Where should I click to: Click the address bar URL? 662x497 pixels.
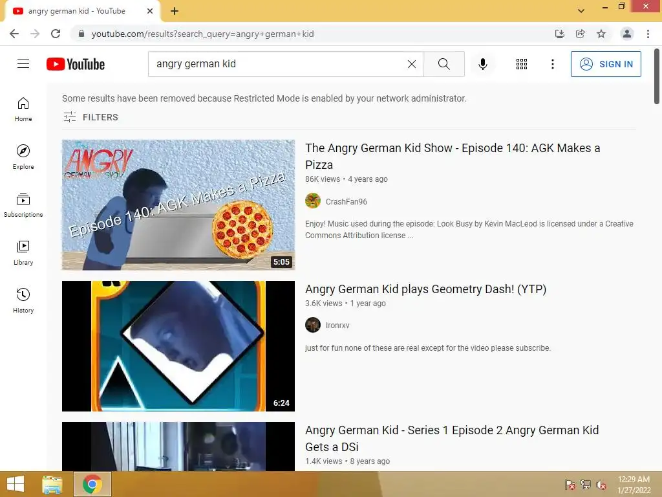click(x=202, y=34)
